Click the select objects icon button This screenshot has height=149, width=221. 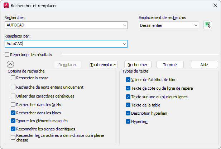point(207,25)
